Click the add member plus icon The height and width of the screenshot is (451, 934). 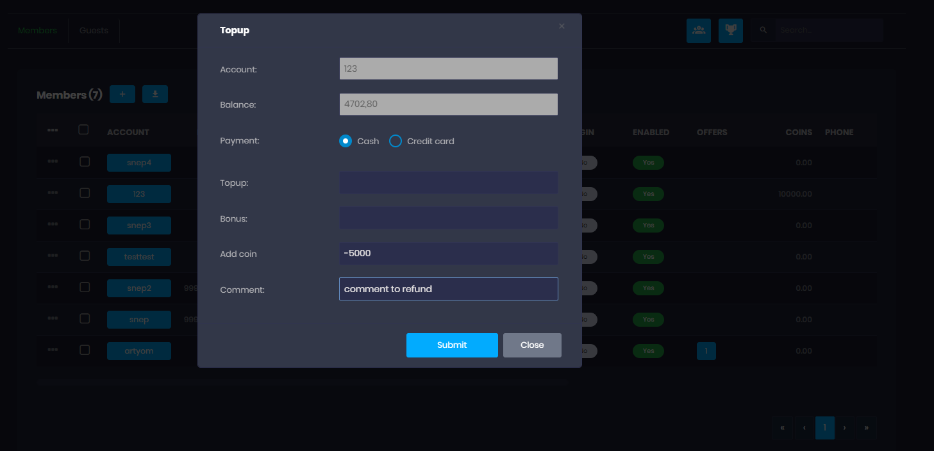122,94
